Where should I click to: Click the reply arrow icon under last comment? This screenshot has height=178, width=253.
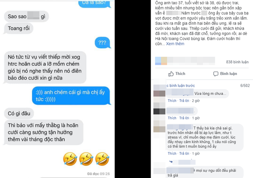point(171,162)
